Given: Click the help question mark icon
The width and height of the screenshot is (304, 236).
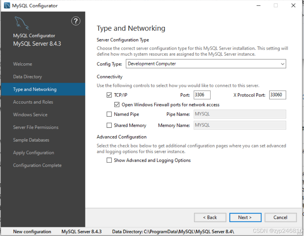Looking at the screenshot, I should pos(76,21).
